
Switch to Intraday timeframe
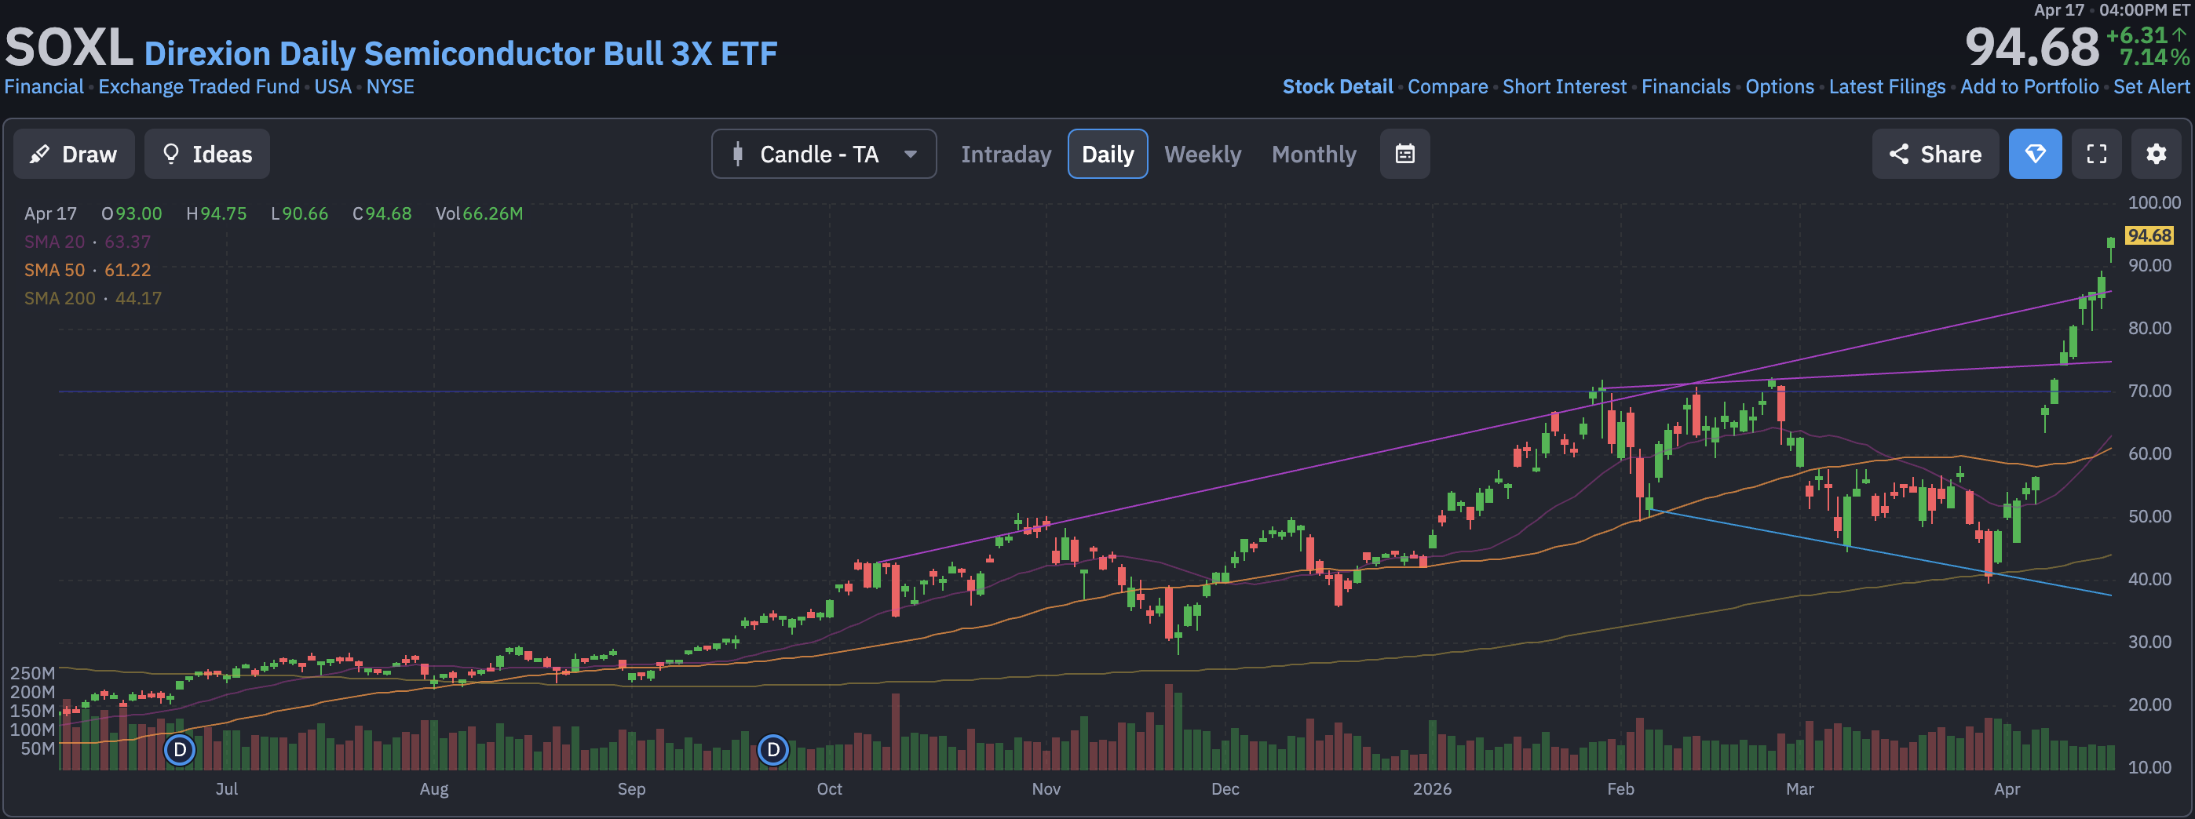point(1006,154)
